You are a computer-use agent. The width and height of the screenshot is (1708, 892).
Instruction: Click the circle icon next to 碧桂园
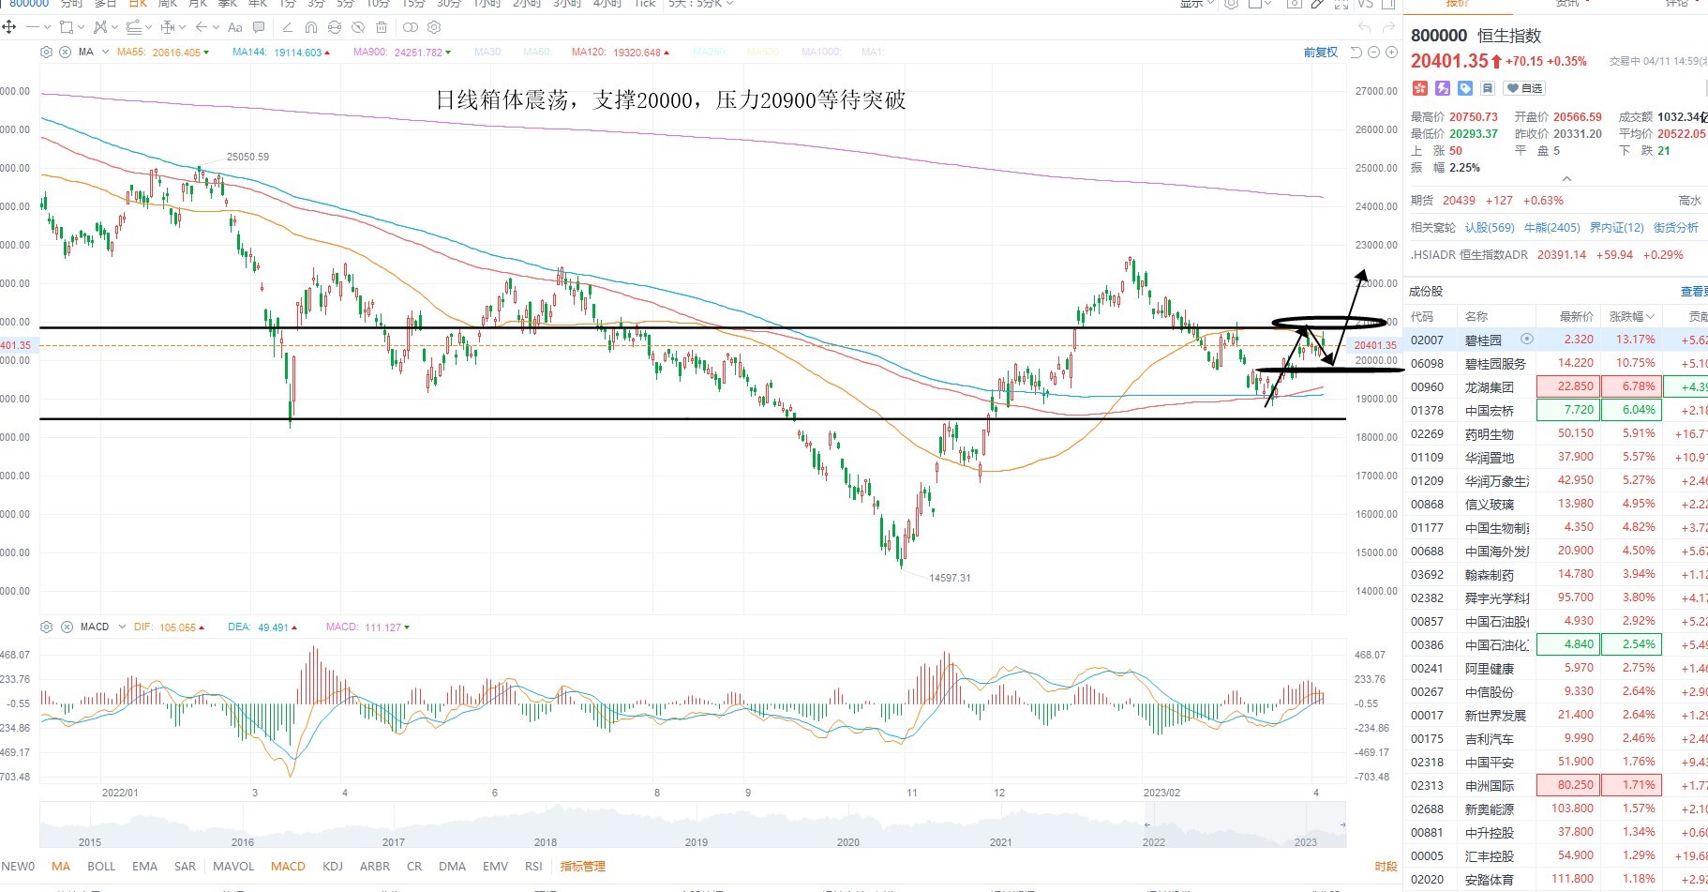[1527, 339]
